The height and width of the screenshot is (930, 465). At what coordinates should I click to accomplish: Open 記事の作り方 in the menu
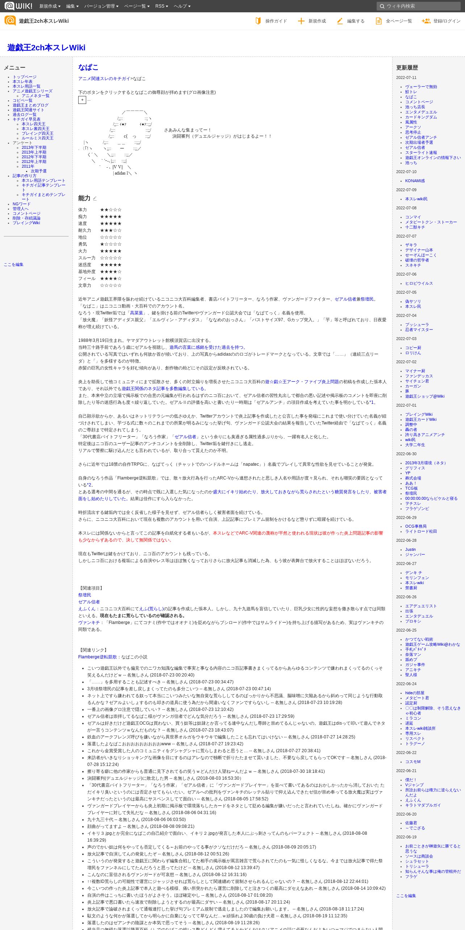(x=25, y=176)
